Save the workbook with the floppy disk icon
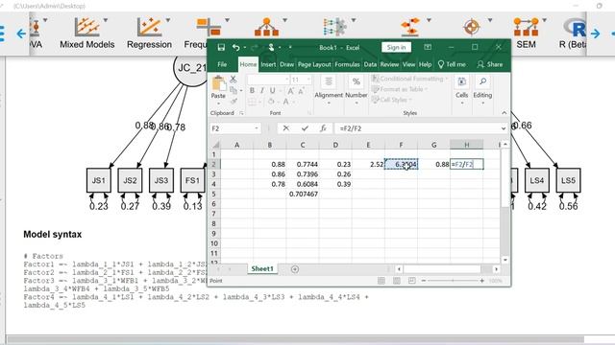Screen dimensions: 615x345 pos(221,47)
